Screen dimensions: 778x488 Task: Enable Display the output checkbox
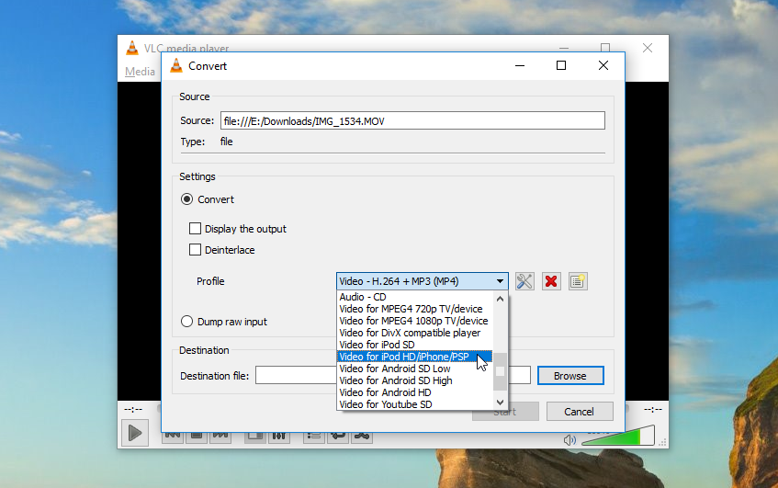(195, 228)
